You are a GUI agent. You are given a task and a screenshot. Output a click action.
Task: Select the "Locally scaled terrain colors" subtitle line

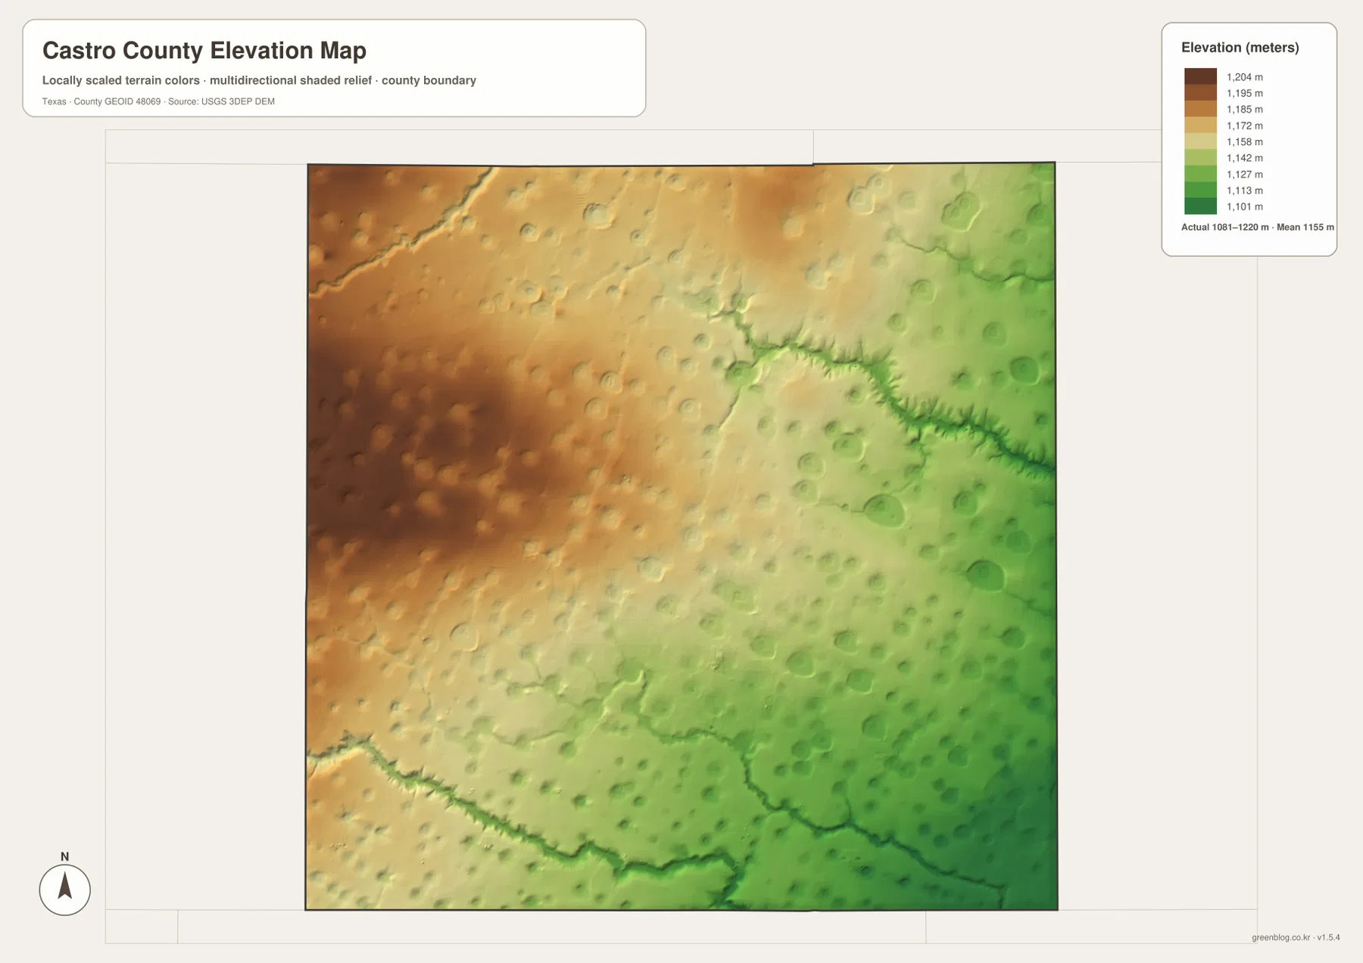[259, 80]
